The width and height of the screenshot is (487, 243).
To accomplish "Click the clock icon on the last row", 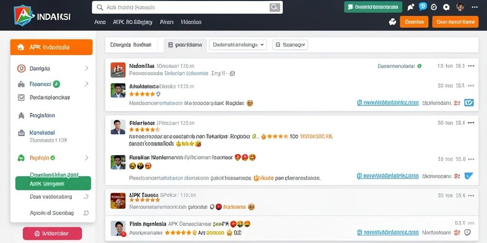I will [468, 232].
